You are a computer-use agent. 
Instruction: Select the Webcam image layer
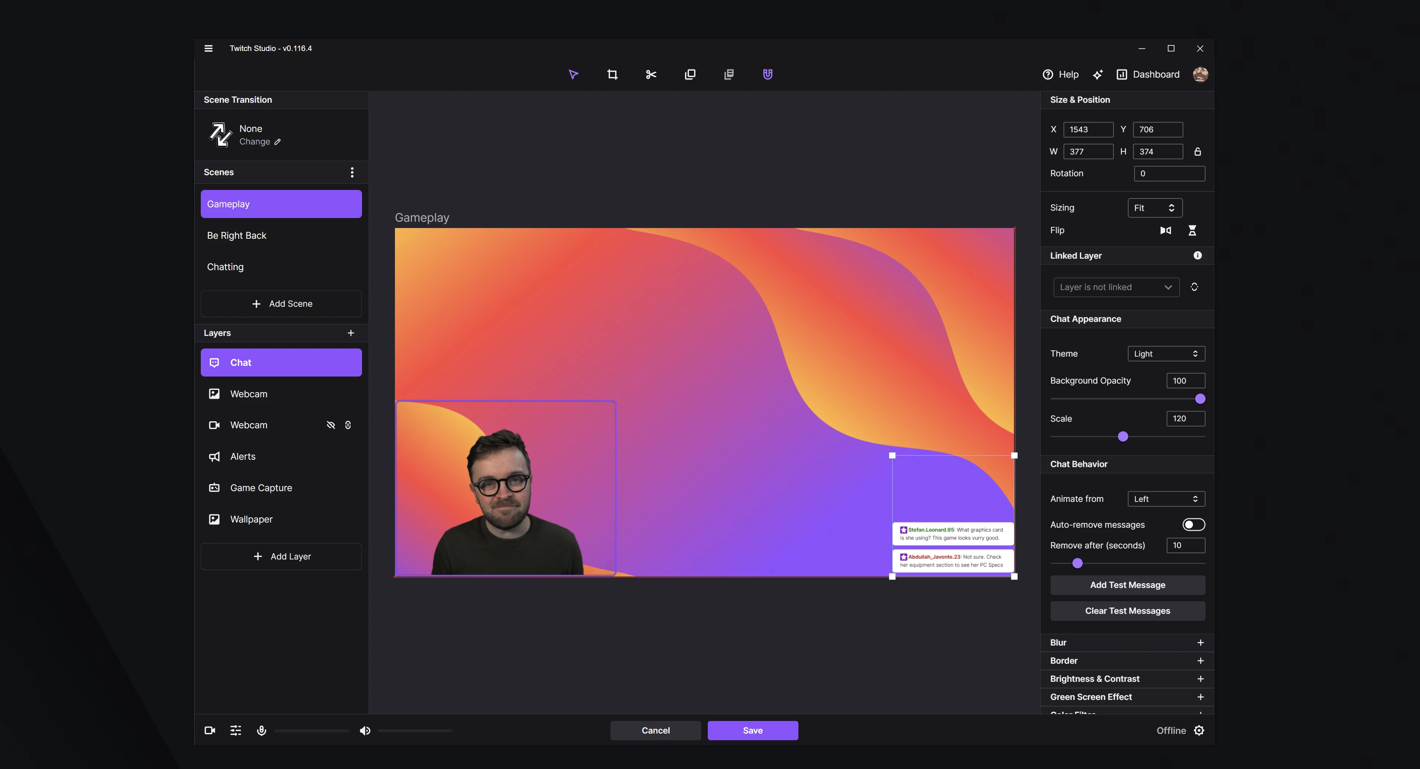pos(281,394)
